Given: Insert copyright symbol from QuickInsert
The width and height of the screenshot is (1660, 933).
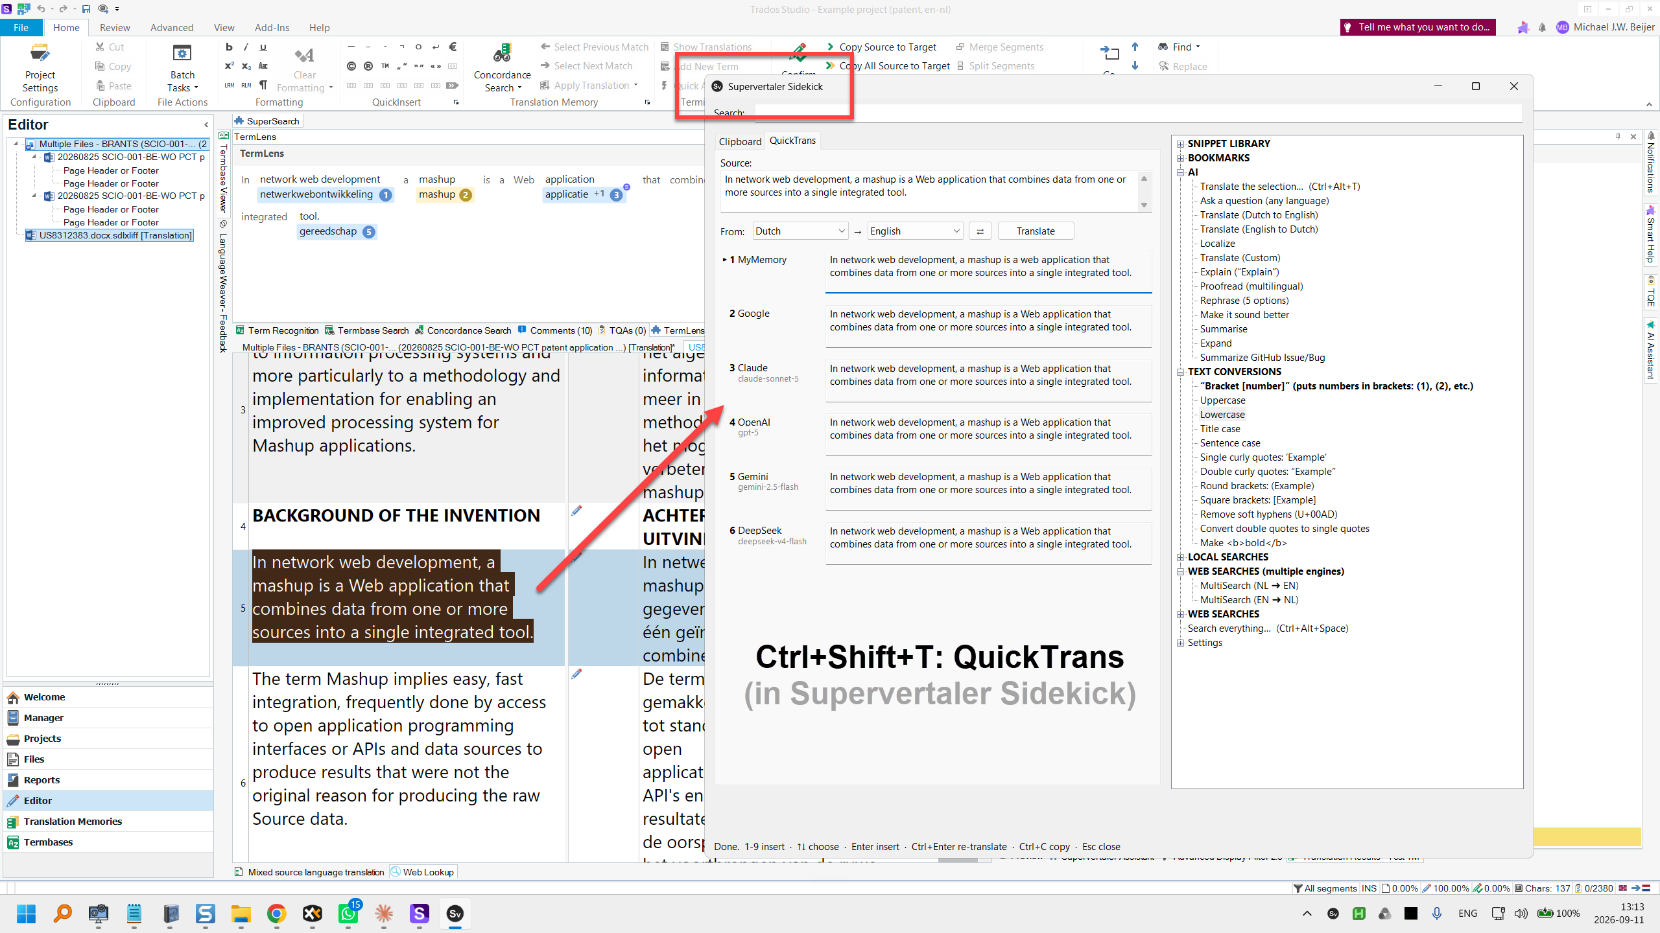Looking at the screenshot, I should [x=351, y=65].
